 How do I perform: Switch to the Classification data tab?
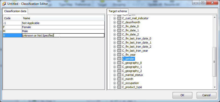point(15,11)
